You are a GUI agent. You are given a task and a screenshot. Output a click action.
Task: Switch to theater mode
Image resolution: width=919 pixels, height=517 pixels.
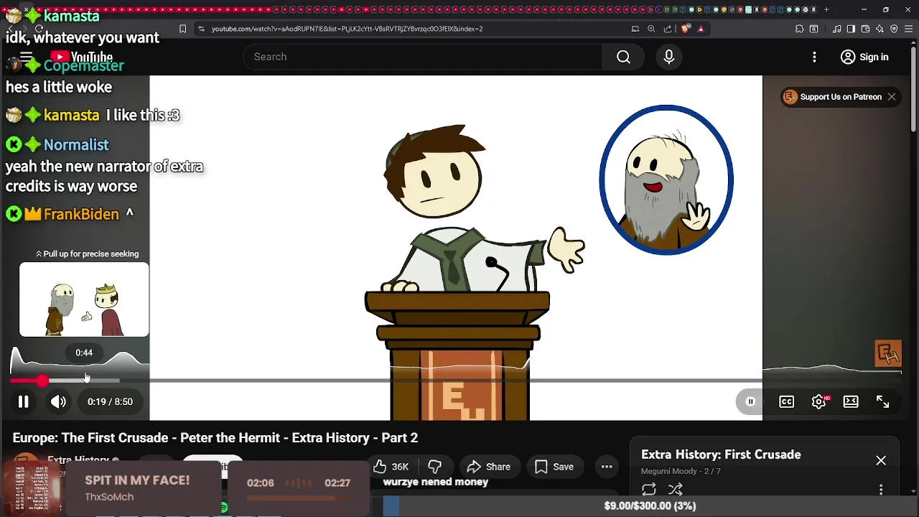(851, 402)
